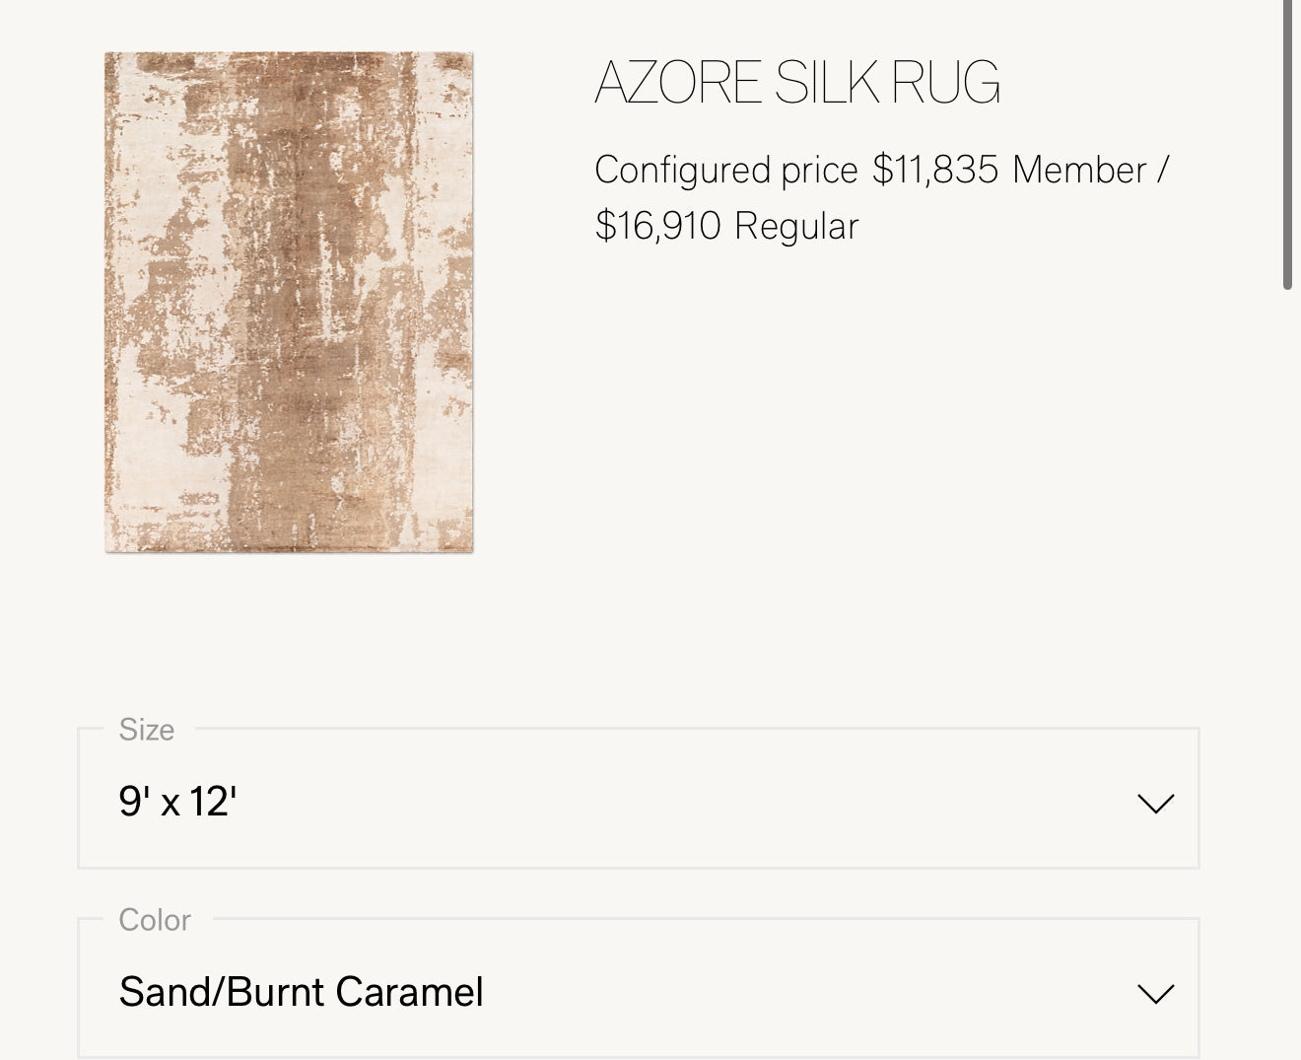Open the configured price details

(x=881, y=196)
